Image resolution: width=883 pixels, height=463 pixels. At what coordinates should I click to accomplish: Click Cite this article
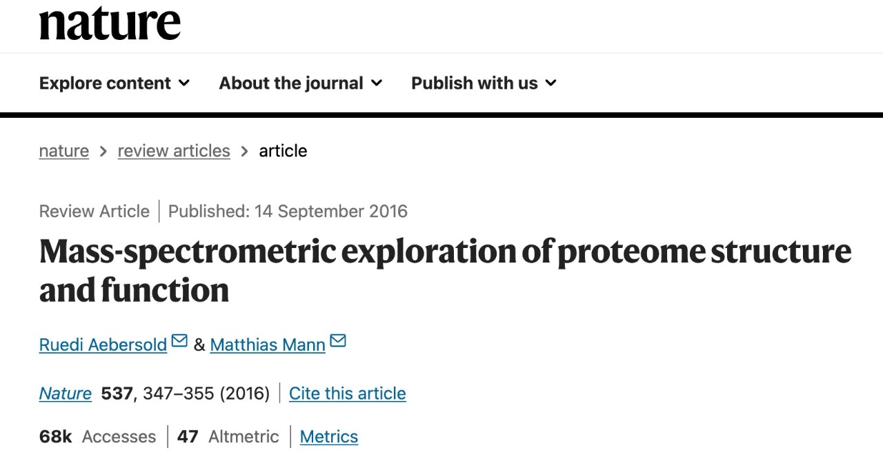347,393
